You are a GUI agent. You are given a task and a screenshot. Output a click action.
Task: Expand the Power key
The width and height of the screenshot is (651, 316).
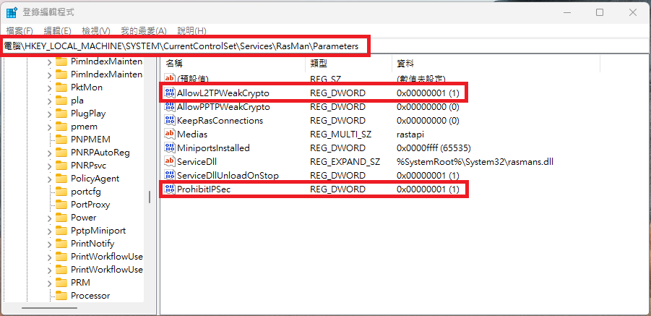tap(49, 218)
